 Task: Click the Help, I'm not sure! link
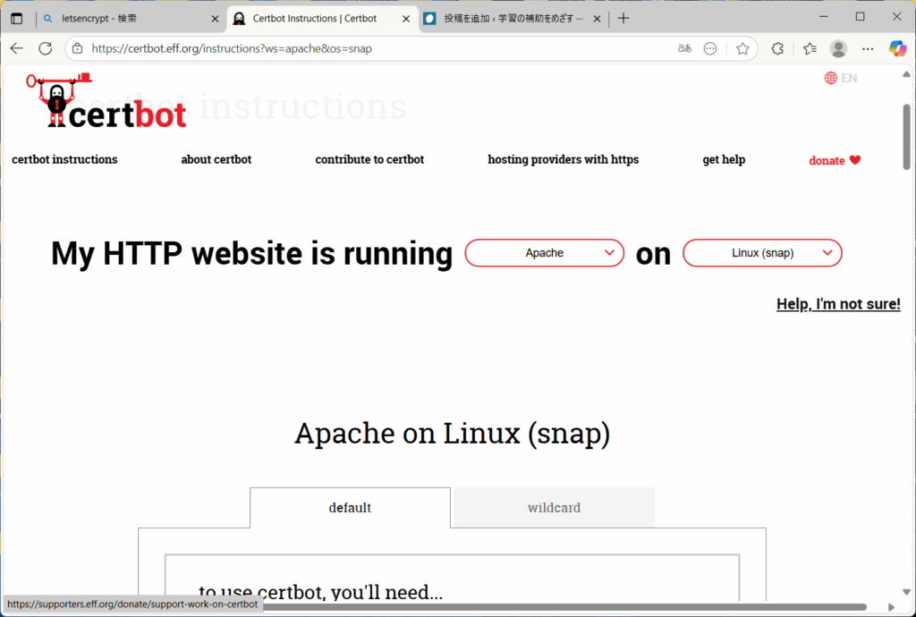[x=838, y=303]
